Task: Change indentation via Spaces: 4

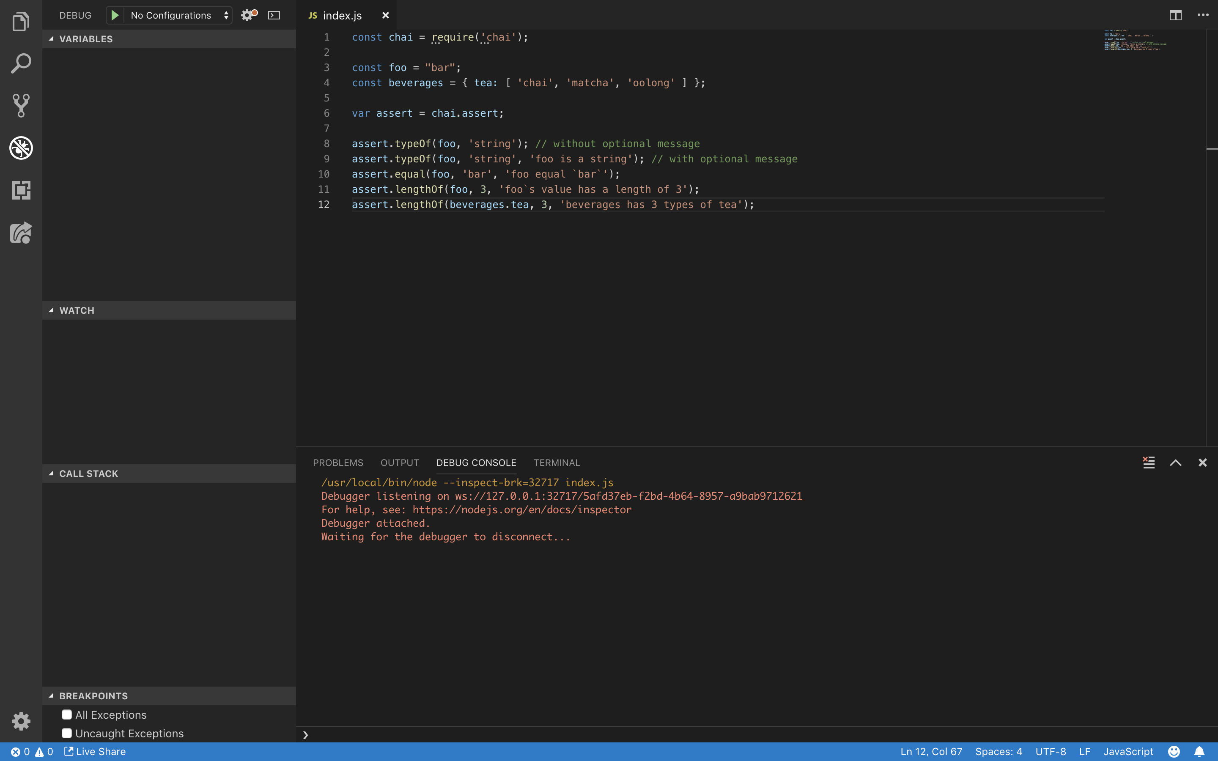Action: point(999,751)
